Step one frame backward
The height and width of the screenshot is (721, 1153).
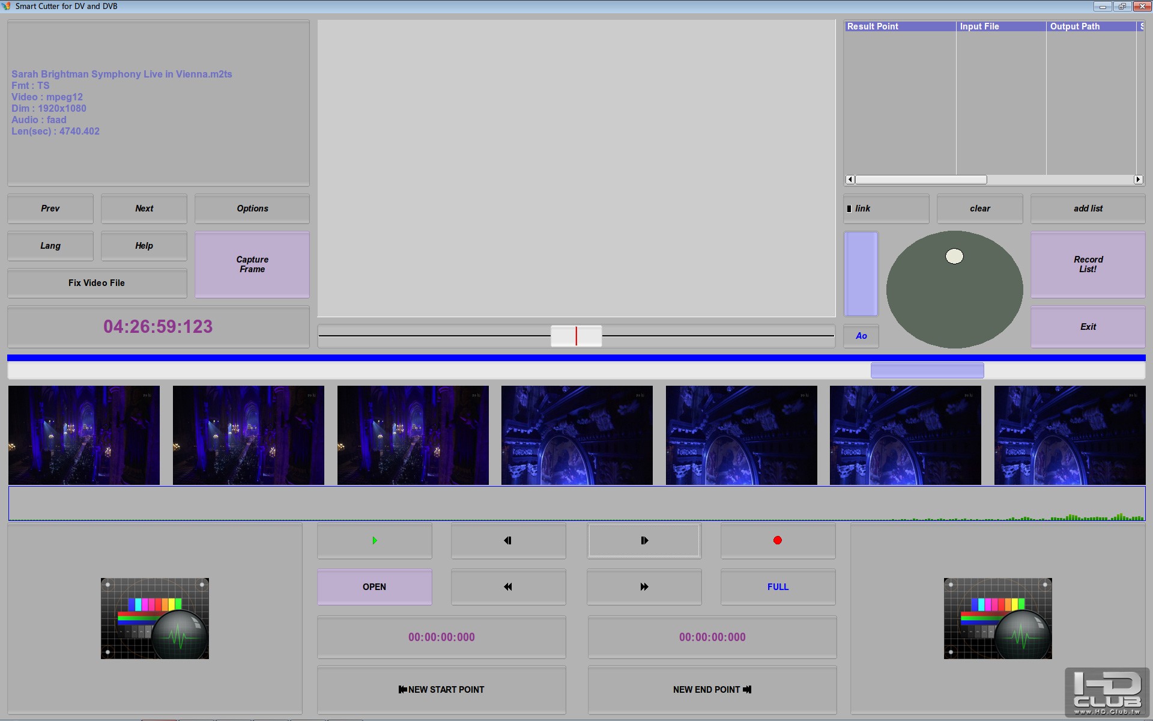[x=508, y=540]
